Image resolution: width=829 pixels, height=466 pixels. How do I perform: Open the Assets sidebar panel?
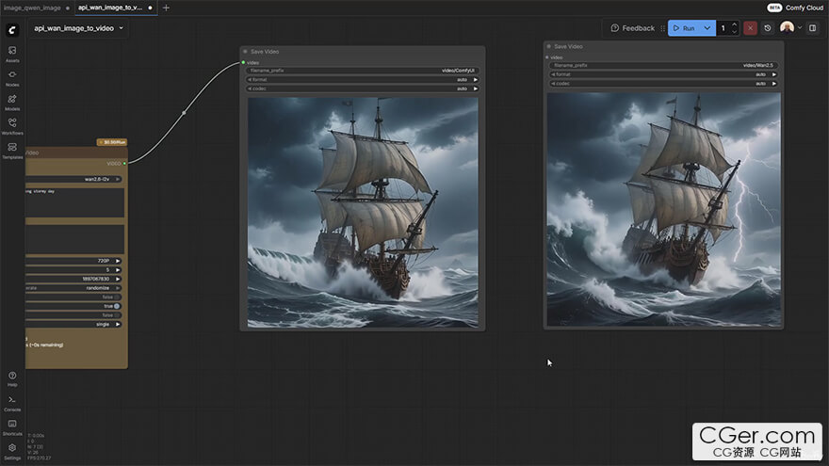[x=12, y=53]
